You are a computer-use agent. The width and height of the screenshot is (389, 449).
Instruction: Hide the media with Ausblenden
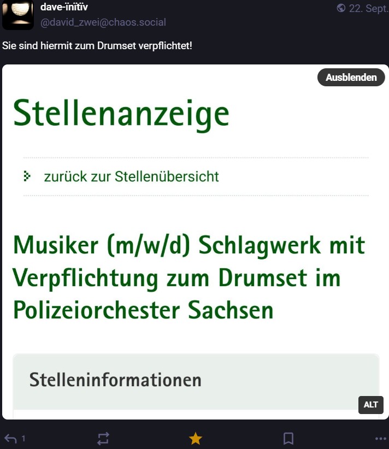[x=351, y=78]
